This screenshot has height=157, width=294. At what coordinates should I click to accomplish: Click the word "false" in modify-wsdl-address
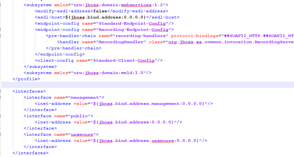coord(100,11)
